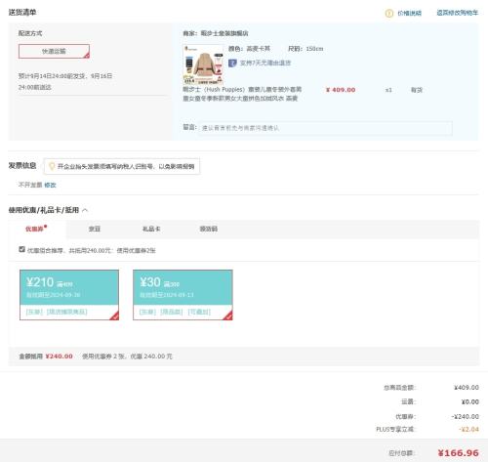
Task: Click the checkmark corner on ¥210 coupon
Action: pos(114,315)
